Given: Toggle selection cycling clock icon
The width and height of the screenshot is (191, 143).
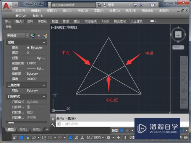Looking at the screenshot, I should pos(60,138).
